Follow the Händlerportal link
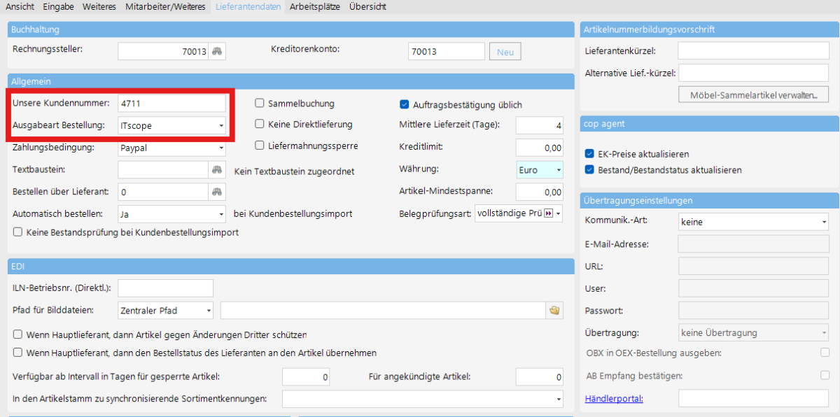 pos(614,399)
